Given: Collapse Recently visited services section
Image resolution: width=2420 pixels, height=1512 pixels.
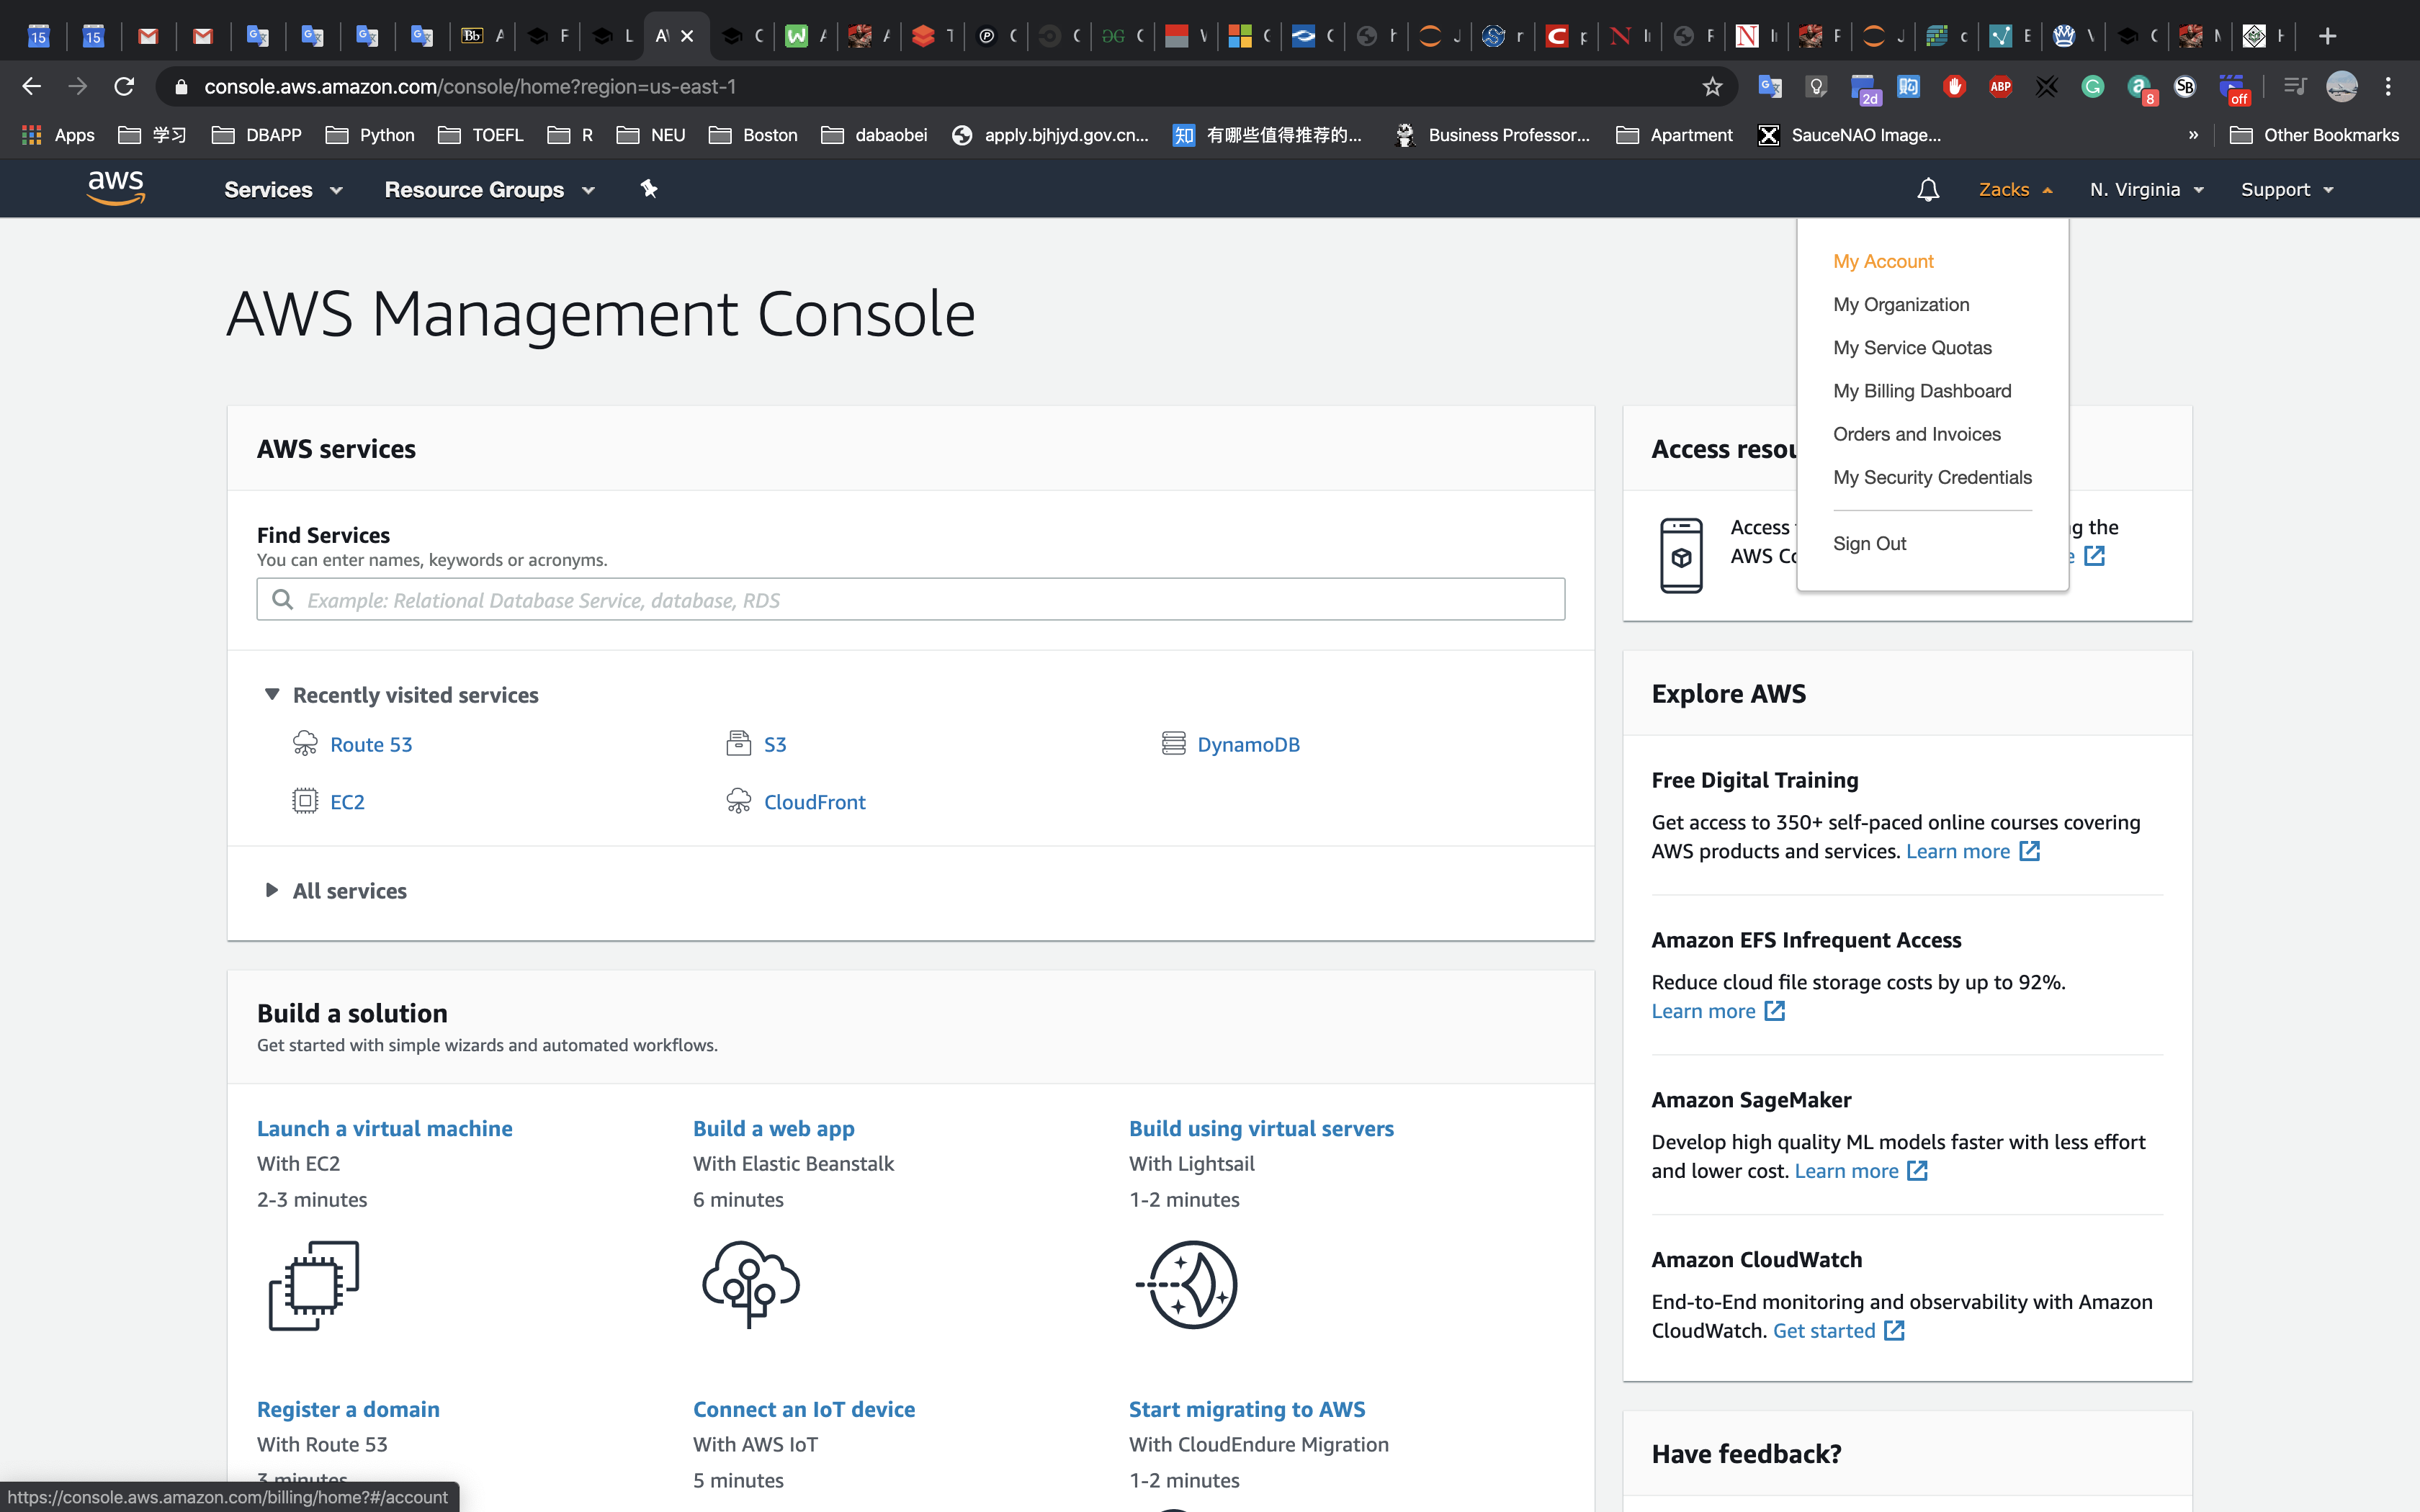Looking at the screenshot, I should 272,694.
